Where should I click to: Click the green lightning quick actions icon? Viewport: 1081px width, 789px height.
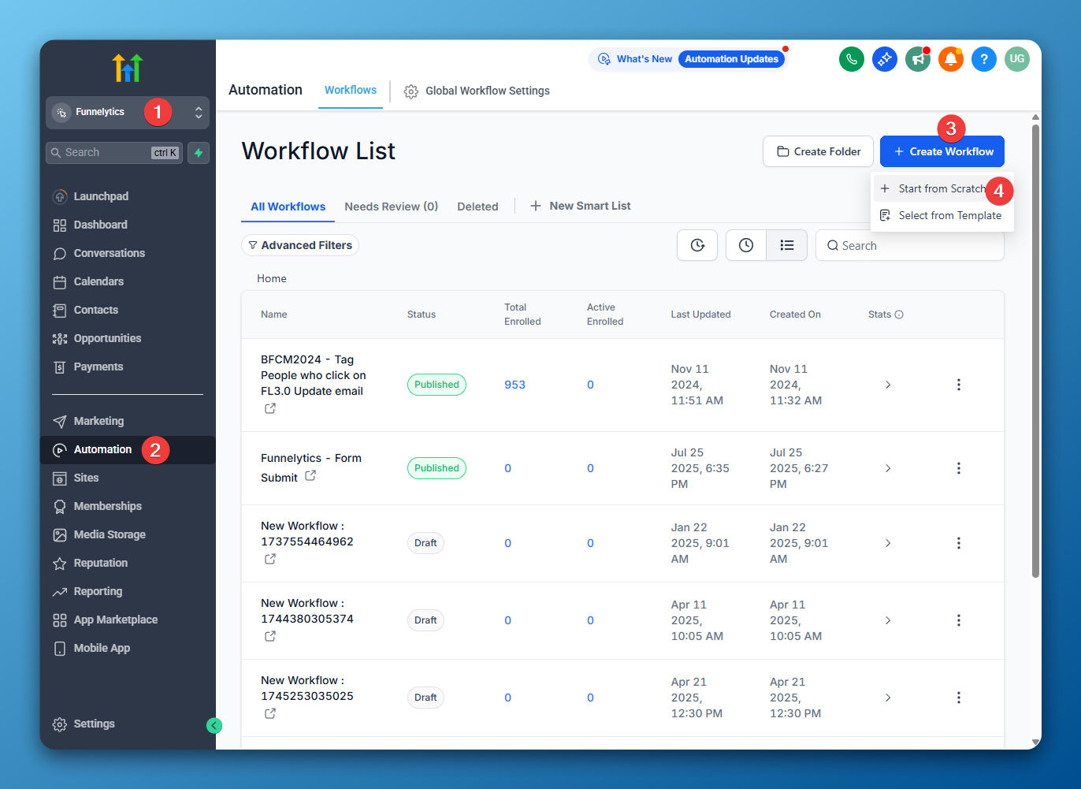[199, 153]
